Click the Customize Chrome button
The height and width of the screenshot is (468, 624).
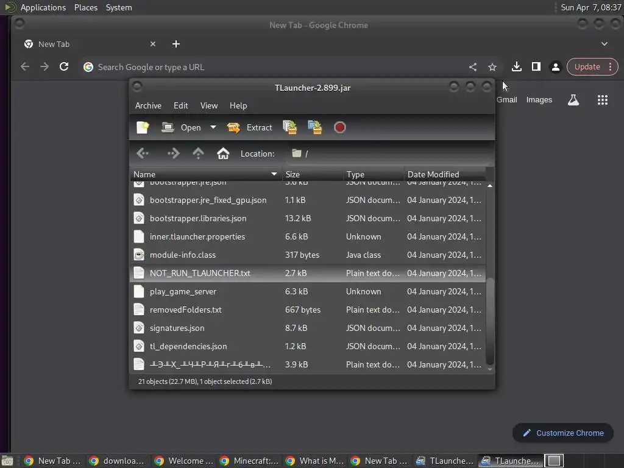pyautogui.click(x=562, y=433)
